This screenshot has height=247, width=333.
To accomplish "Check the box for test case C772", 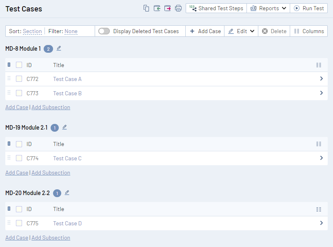I will 19,79.
